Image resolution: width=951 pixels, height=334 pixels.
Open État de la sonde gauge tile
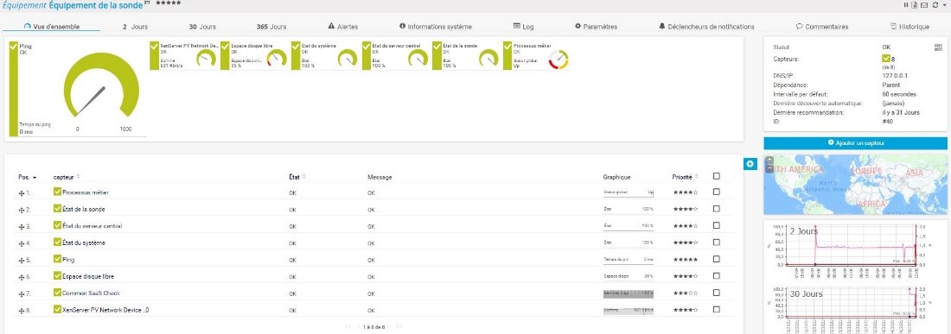[466, 55]
